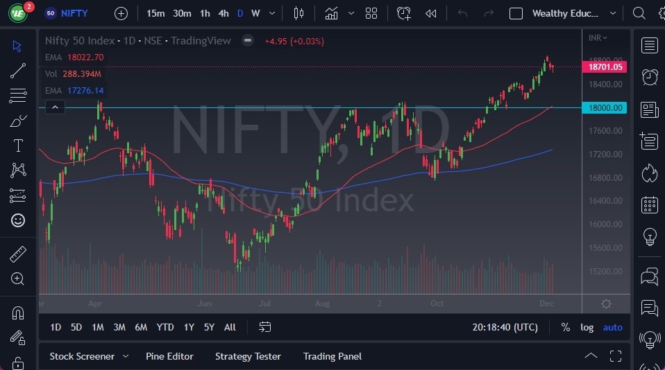Open the watchlist panel
Image resolution: width=665 pixels, height=370 pixels.
pyautogui.click(x=649, y=45)
